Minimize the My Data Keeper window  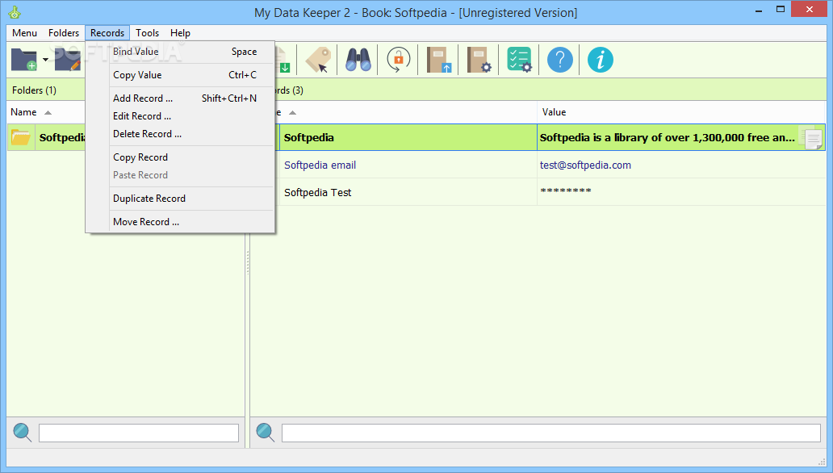point(760,10)
